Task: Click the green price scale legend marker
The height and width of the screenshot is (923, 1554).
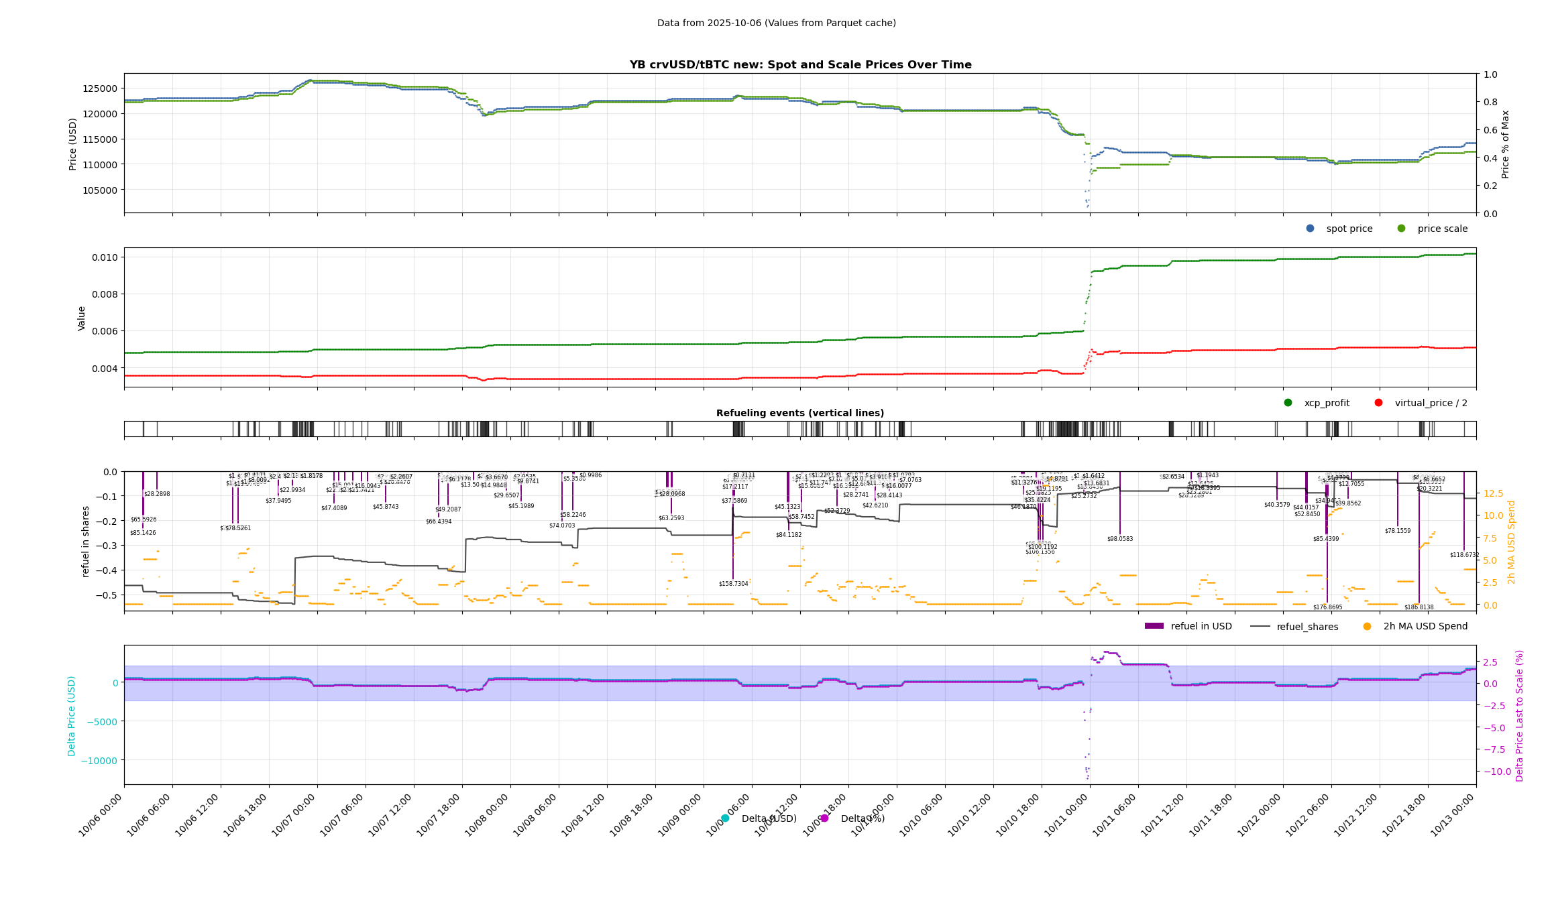Action: click(1401, 229)
